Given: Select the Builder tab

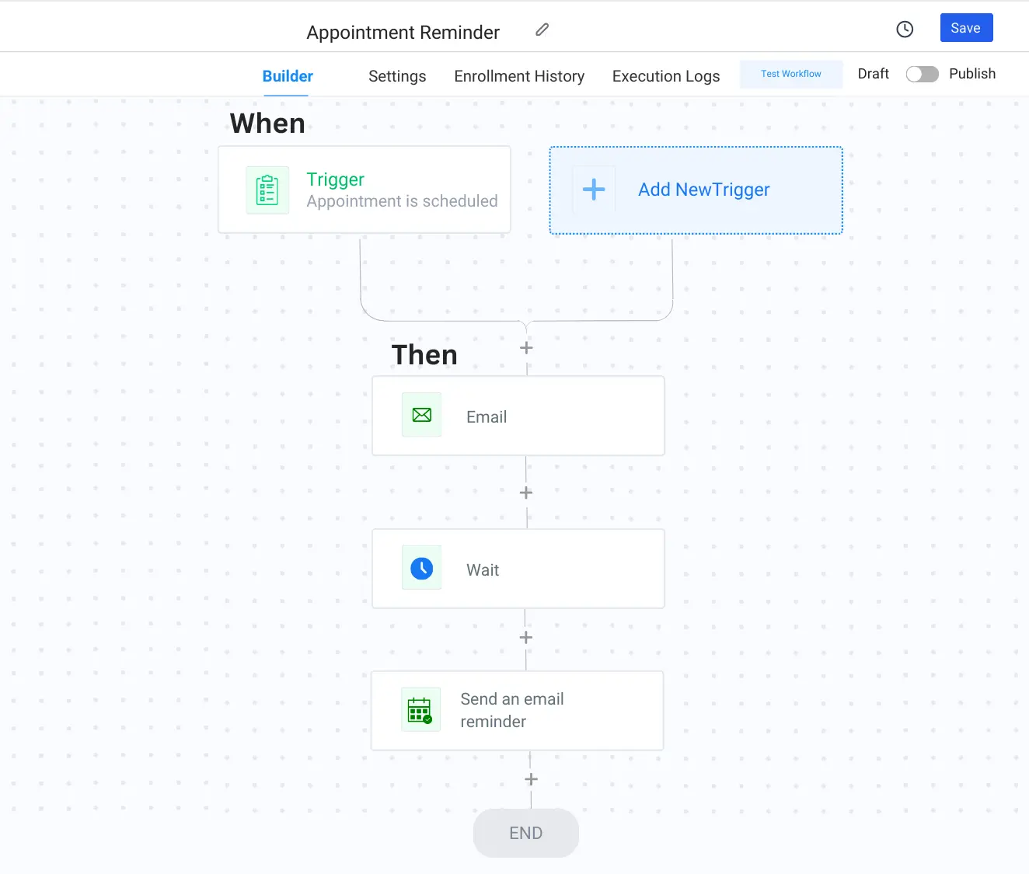Looking at the screenshot, I should (288, 76).
